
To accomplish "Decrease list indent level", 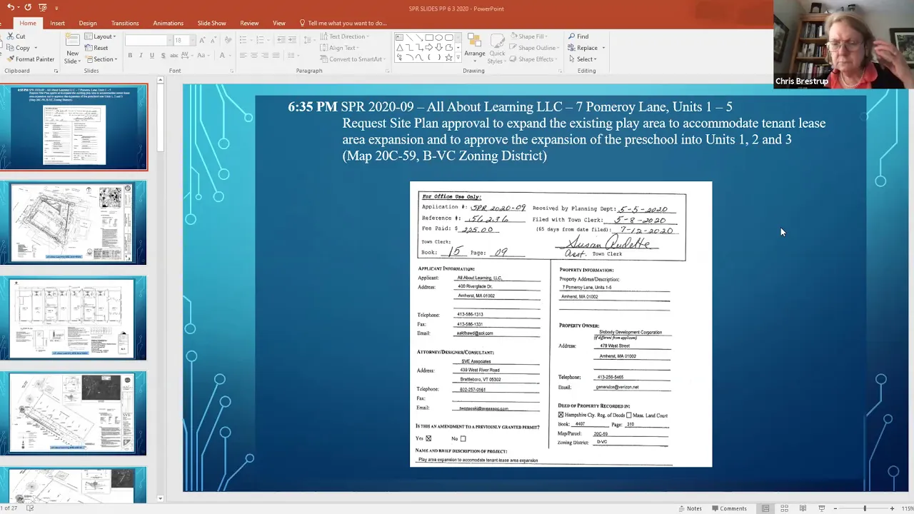I will 281,40.
